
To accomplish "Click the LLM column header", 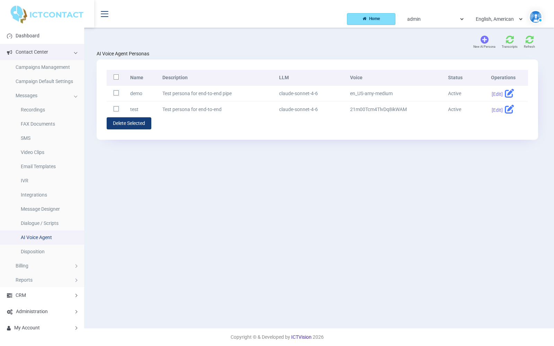I will point(284,78).
